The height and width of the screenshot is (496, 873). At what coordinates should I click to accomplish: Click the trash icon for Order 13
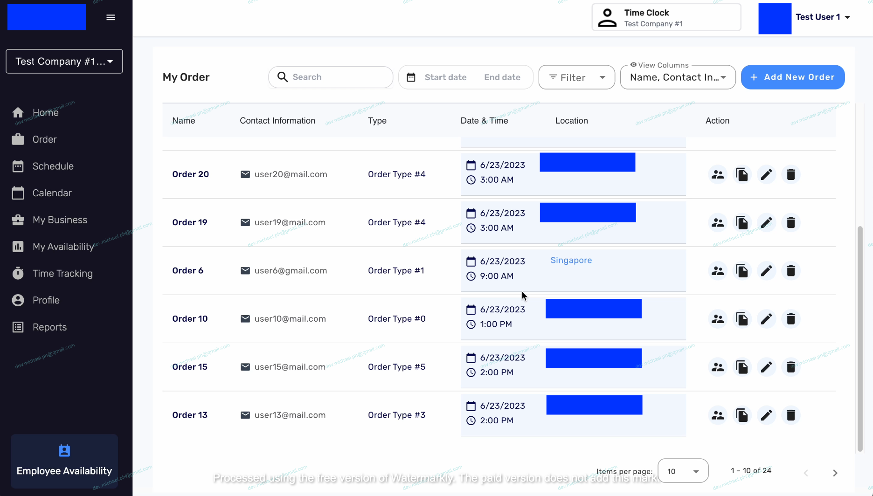[x=790, y=415]
